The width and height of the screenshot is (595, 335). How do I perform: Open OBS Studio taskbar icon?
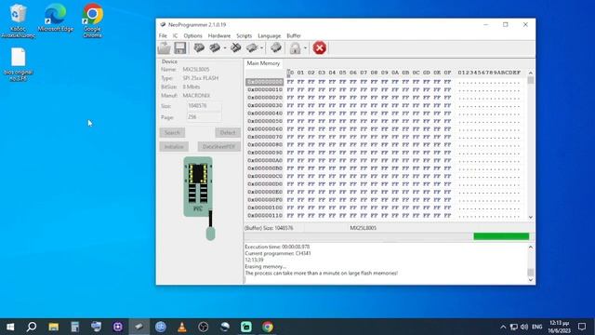coord(204,327)
